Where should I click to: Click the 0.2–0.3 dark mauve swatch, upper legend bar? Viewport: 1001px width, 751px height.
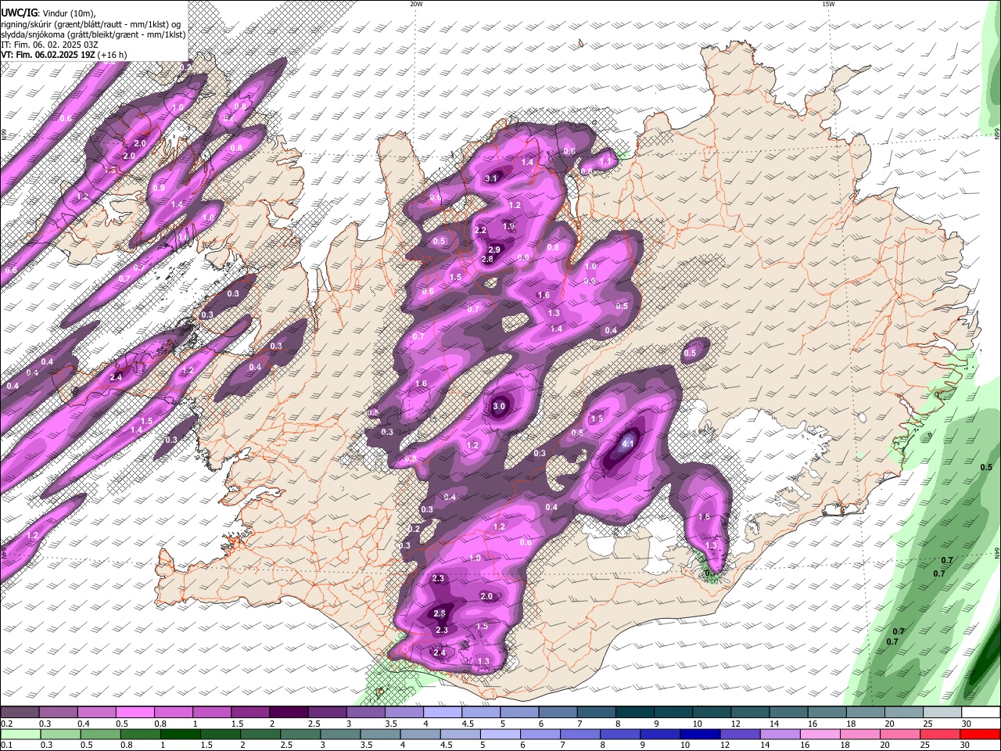tap(20, 713)
